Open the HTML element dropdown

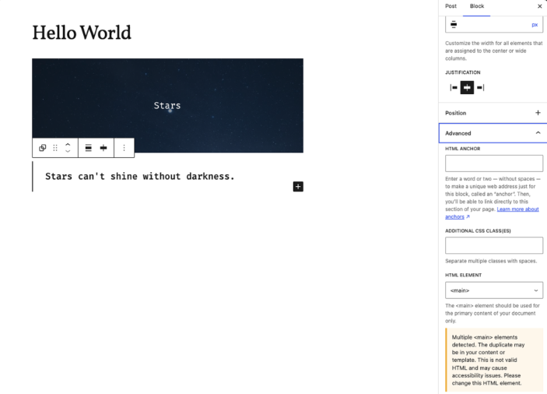coord(494,290)
